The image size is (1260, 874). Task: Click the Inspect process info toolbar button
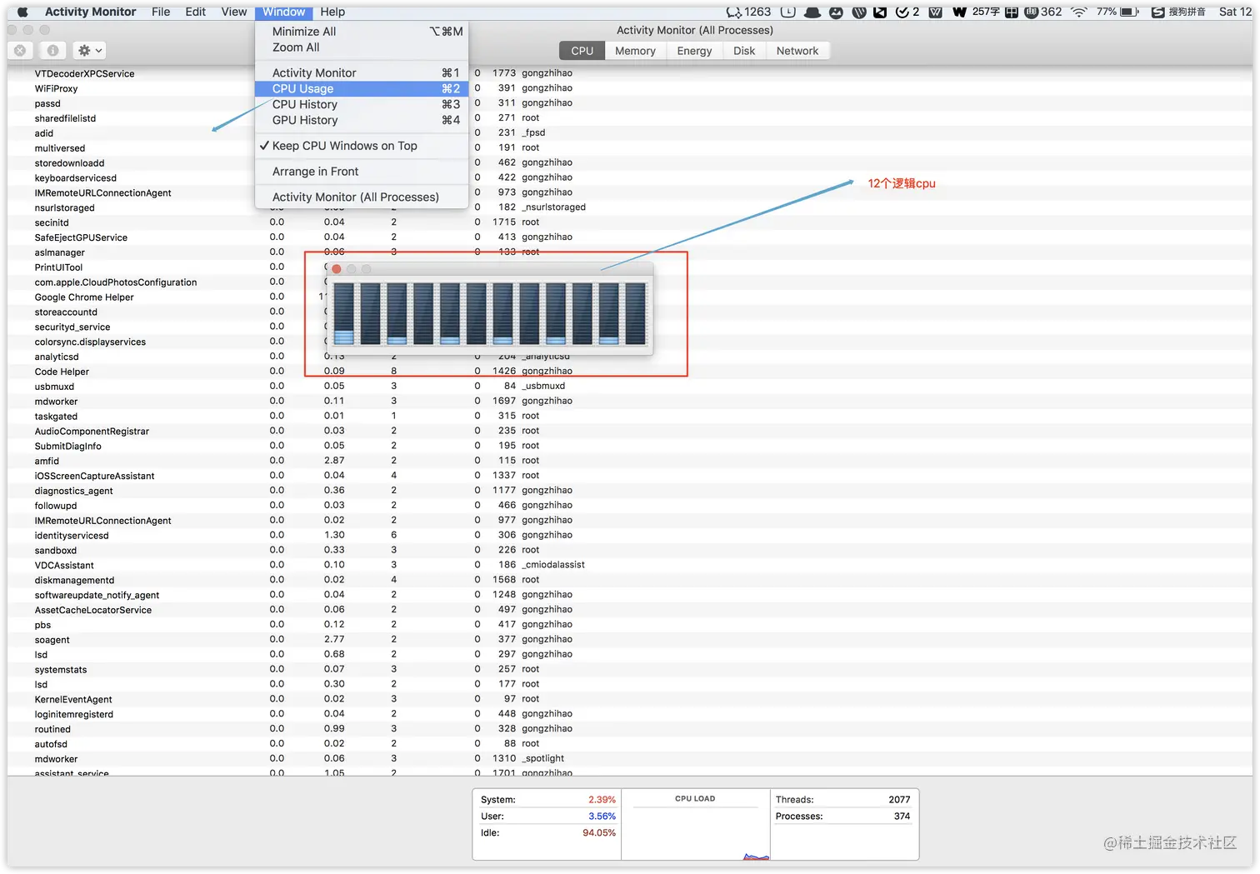pyautogui.click(x=52, y=51)
